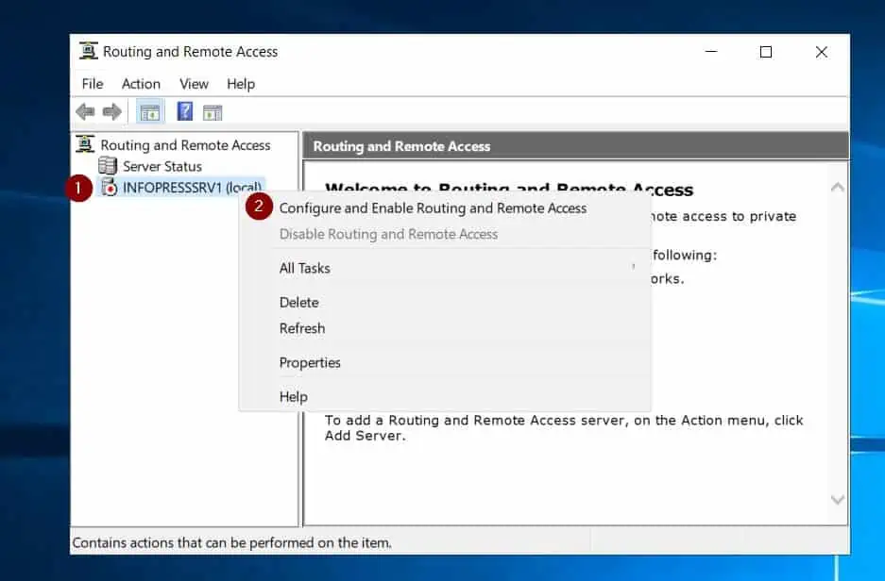Image resolution: width=885 pixels, height=581 pixels.
Task: Select Server Status tree node label
Action: [x=162, y=166]
